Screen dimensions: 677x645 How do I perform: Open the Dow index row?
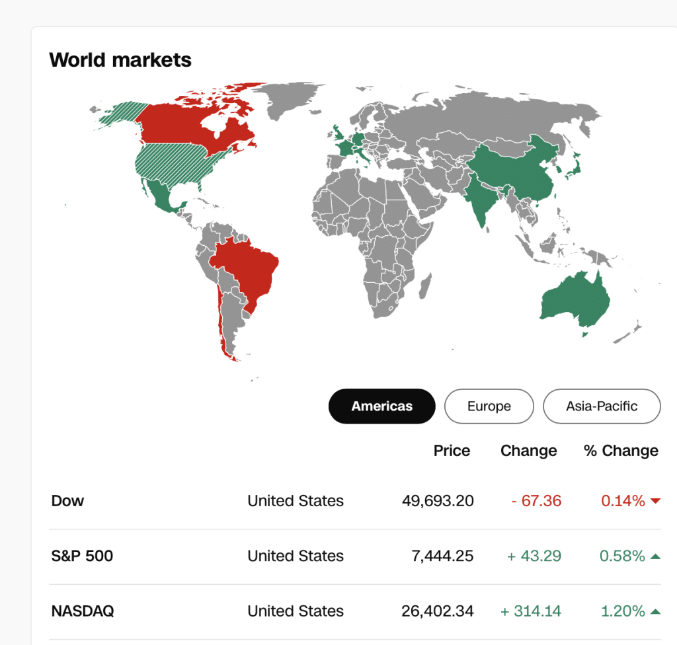click(355, 501)
